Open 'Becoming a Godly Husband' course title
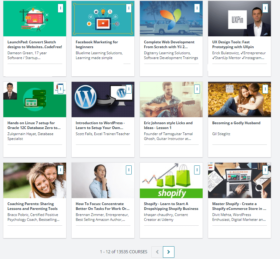280x259 pixels. point(236,123)
